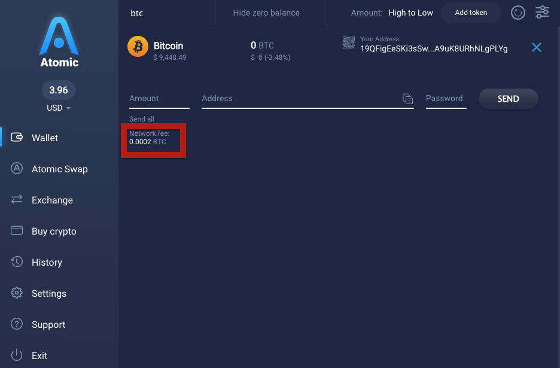This screenshot has width=560, height=368.
Task: Click the Atomic Swap circle icon
Action: click(x=17, y=168)
